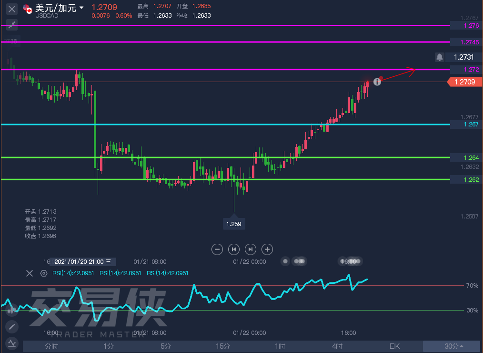Click the 开盘 1.2713 candle info line
This screenshot has width=483, height=353.
click(x=40, y=212)
